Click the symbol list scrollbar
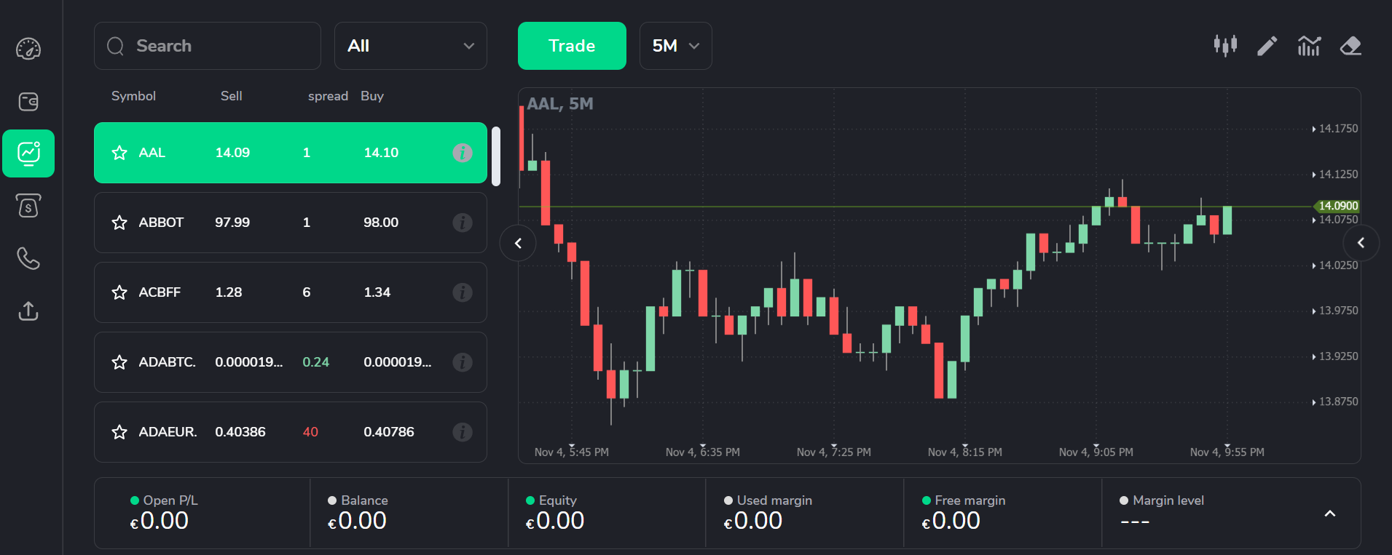 tap(496, 156)
